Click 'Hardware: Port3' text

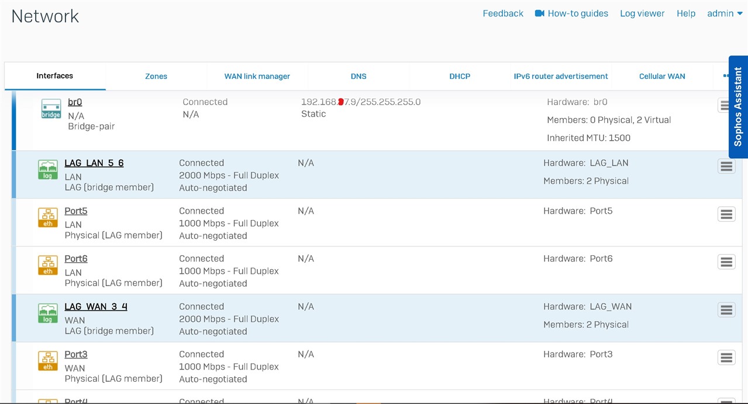[x=578, y=355]
